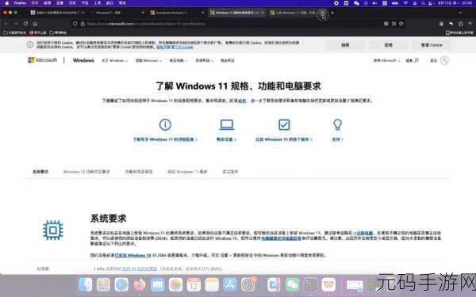The width and height of the screenshot is (476, 297).
Task: Go forward to the next page
Action: pyautogui.click(x=16, y=24)
